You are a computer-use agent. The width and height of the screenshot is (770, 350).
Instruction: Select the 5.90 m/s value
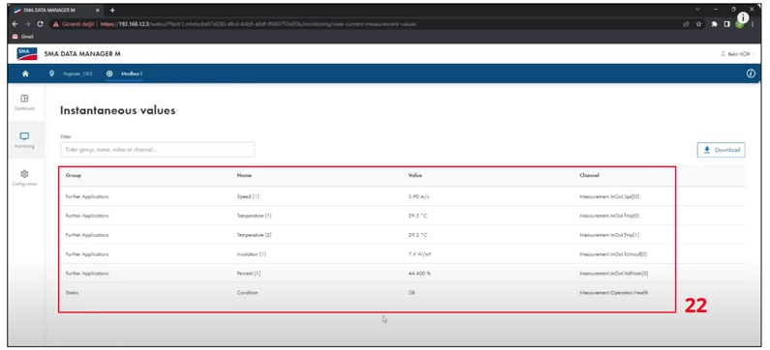click(x=418, y=196)
